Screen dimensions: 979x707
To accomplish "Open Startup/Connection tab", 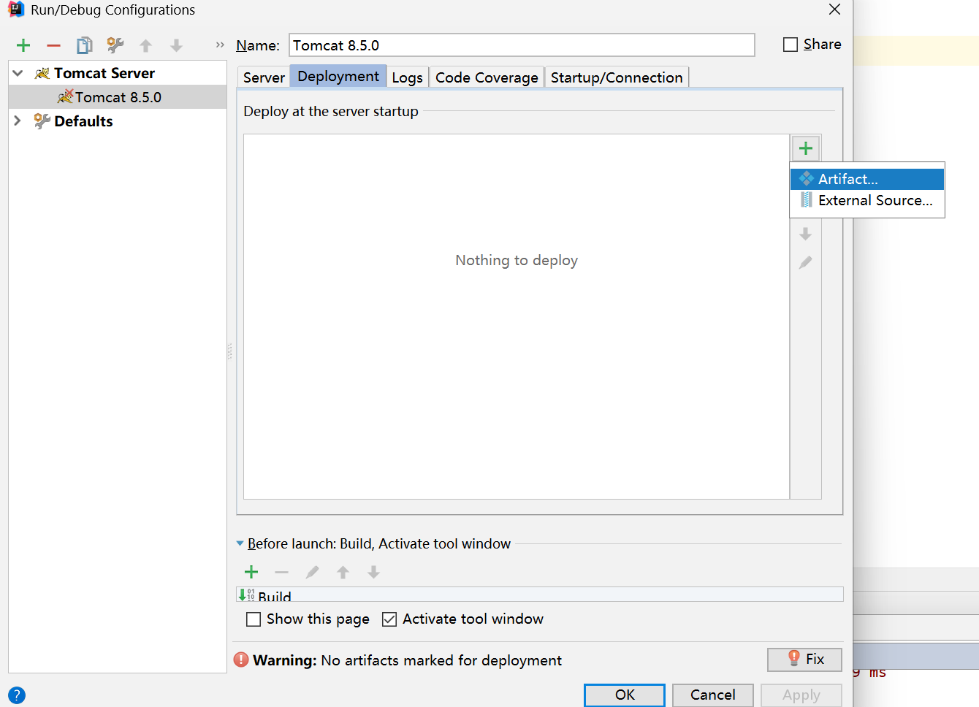I will (x=617, y=77).
